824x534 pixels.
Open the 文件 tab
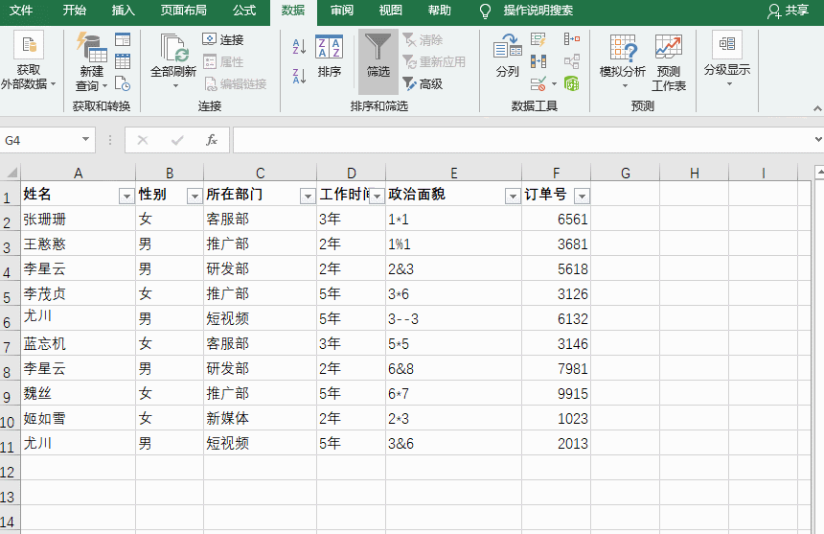click(x=21, y=11)
